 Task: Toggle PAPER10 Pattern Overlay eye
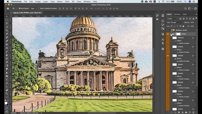coord(178,43)
